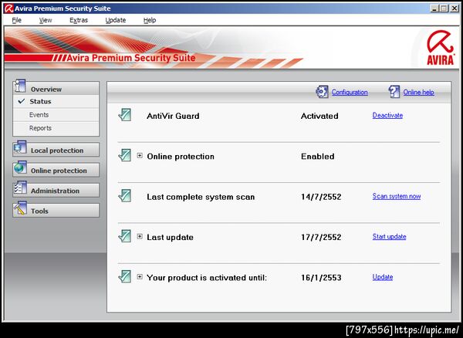This screenshot has height=338, width=463.
Task: Click the Update link for product activation
Action: click(383, 277)
